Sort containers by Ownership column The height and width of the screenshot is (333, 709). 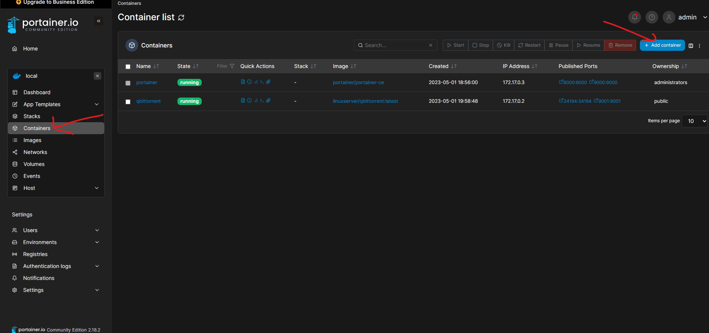pos(670,66)
